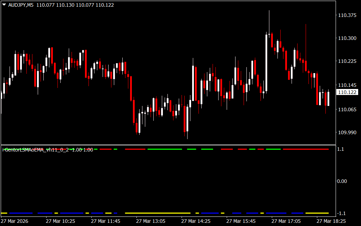Click the triangle arrow beside AUDJPY,M5
Screen dimensions: 361x226
pyautogui.click(x=4, y=5)
